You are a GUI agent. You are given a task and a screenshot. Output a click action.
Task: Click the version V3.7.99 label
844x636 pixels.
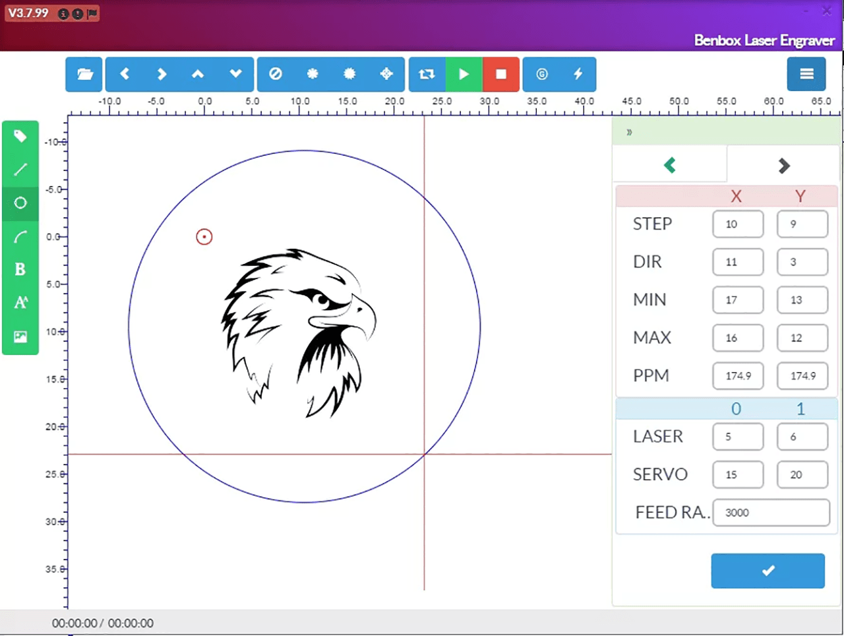click(x=28, y=13)
